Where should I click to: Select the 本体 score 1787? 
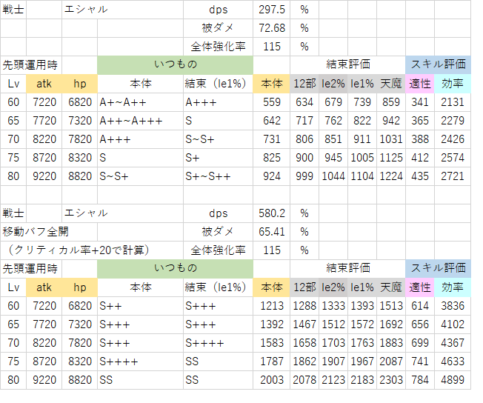(271, 362)
